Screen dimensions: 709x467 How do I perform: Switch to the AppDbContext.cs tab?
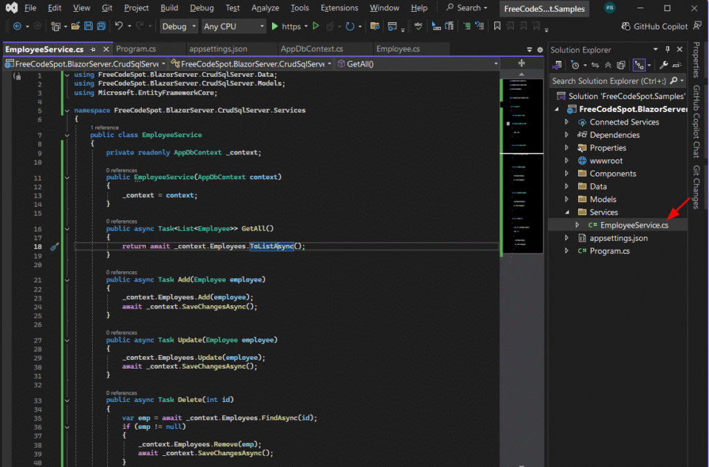click(x=312, y=49)
